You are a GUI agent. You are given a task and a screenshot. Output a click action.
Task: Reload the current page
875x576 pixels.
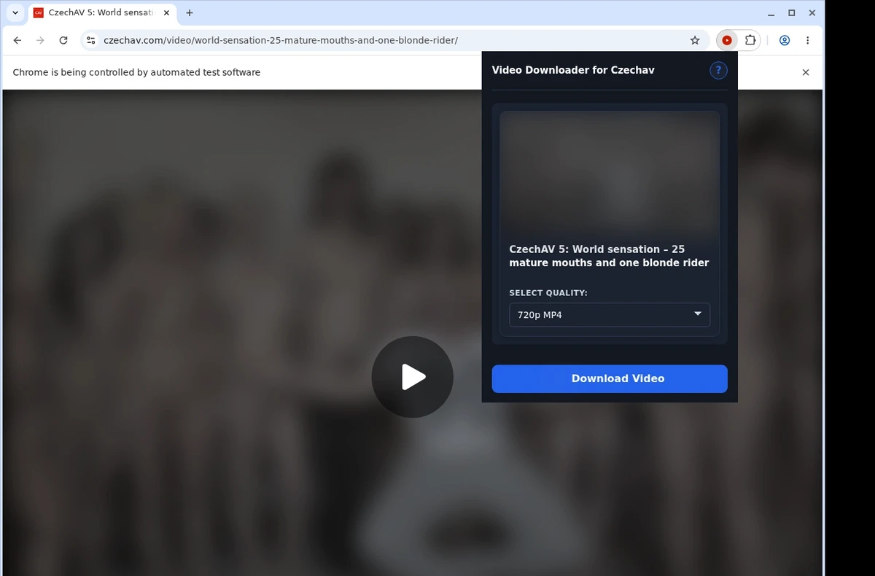coord(63,41)
